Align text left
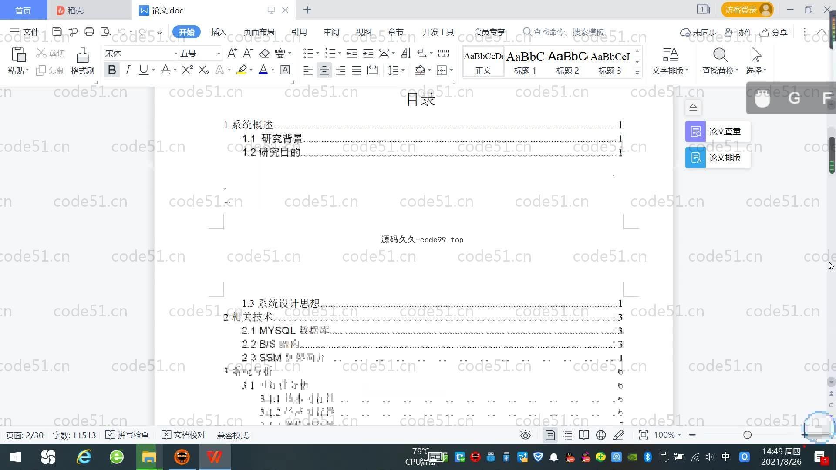836x470 pixels. tap(308, 70)
